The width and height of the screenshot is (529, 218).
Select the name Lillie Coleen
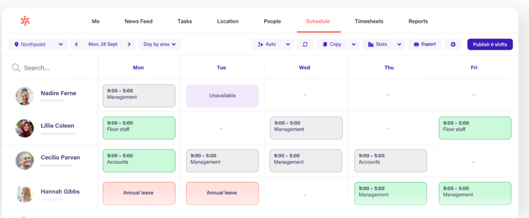pyautogui.click(x=57, y=126)
